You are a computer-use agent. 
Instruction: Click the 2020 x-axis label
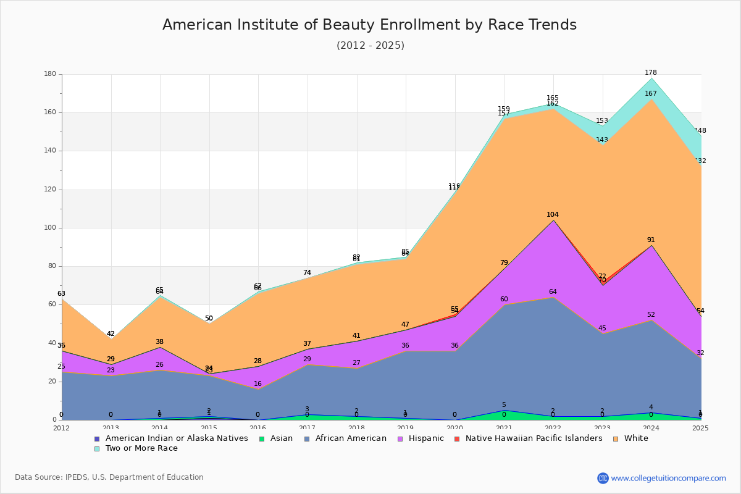pyautogui.click(x=454, y=428)
